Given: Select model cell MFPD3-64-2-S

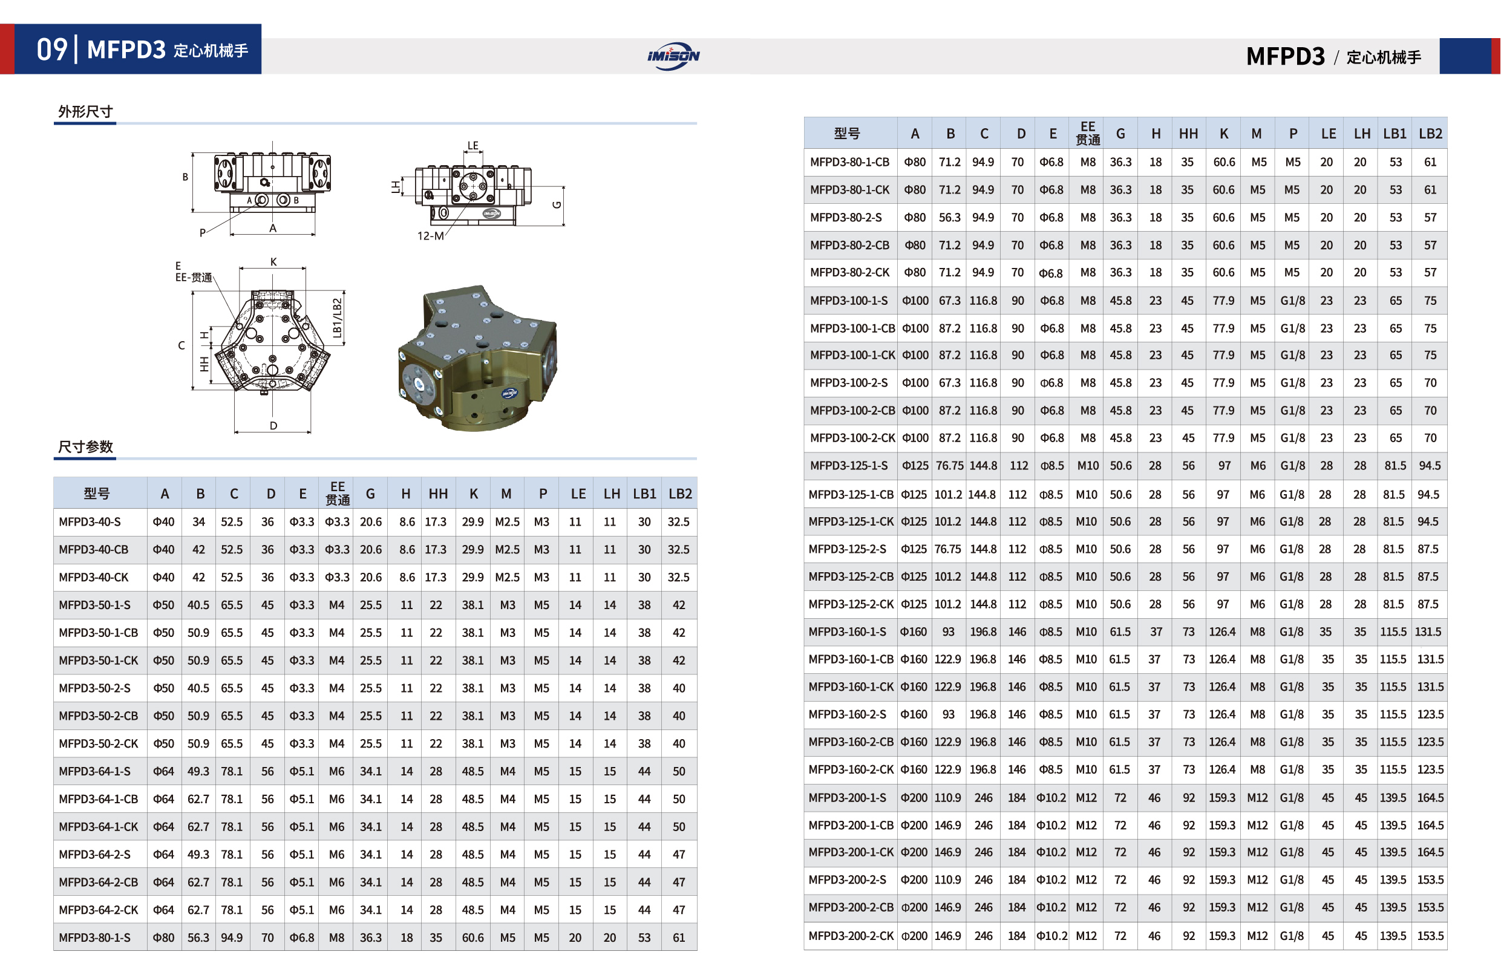Looking at the screenshot, I should 100,854.
